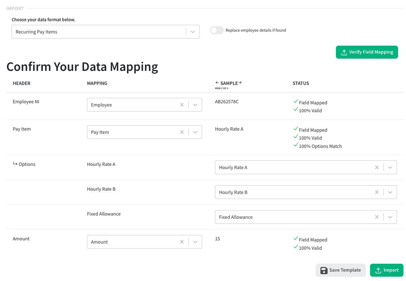The width and height of the screenshot is (406, 281).
Task: Toggle Replace employee details if found
Action: point(217,30)
